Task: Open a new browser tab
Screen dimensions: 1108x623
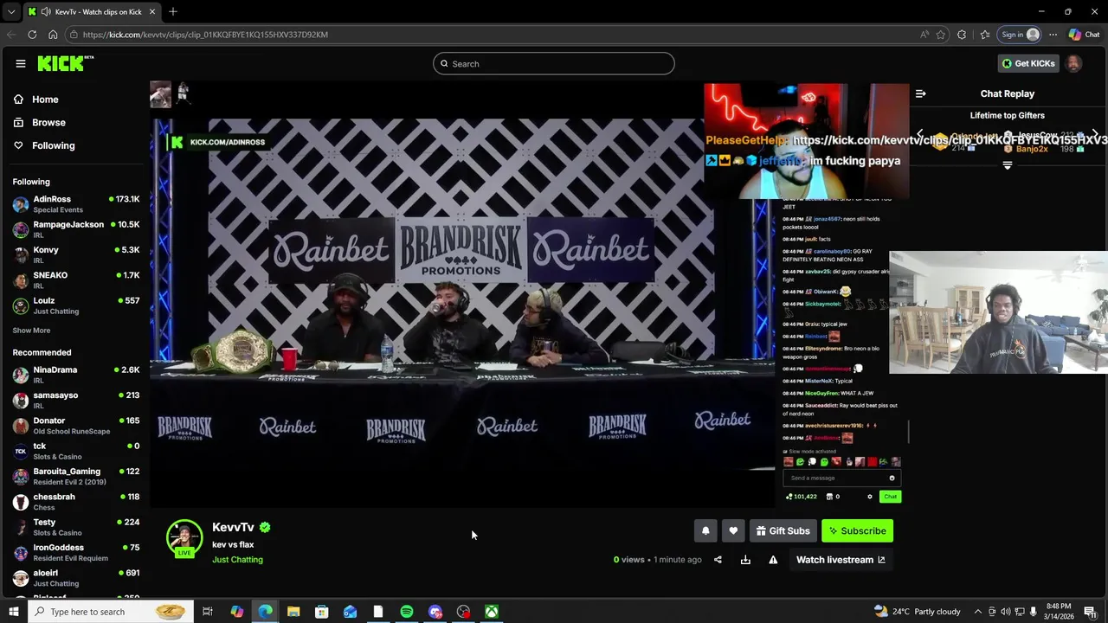Action: [173, 12]
